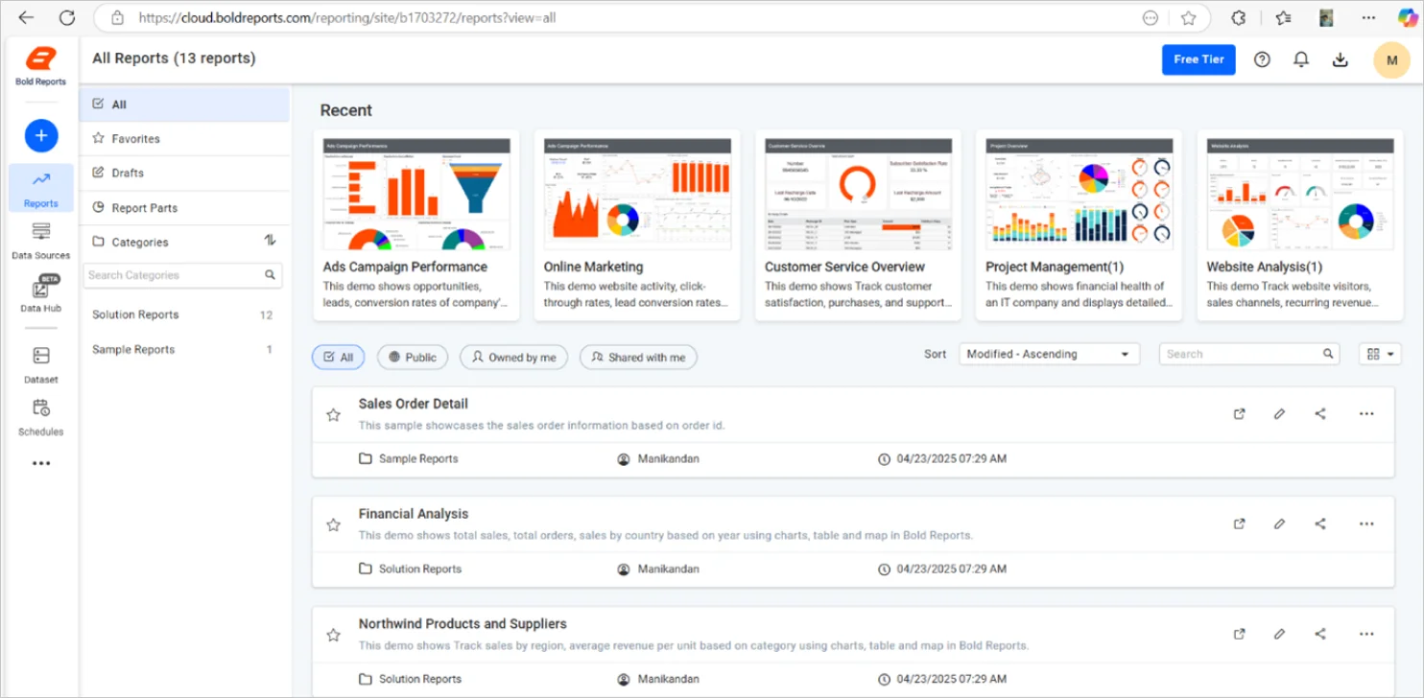Share the Financial Analysis report
The image size is (1424, 698).
coord(1320,523)
